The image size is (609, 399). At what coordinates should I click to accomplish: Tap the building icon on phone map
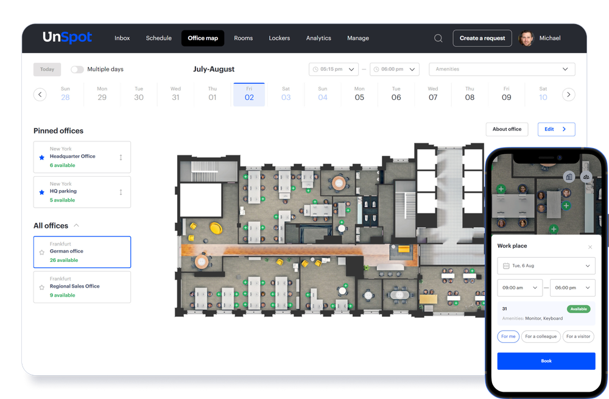569,177
